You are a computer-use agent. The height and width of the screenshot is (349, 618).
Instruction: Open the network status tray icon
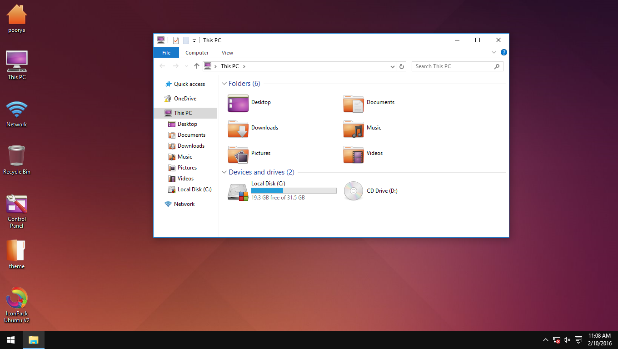point(557,340)
